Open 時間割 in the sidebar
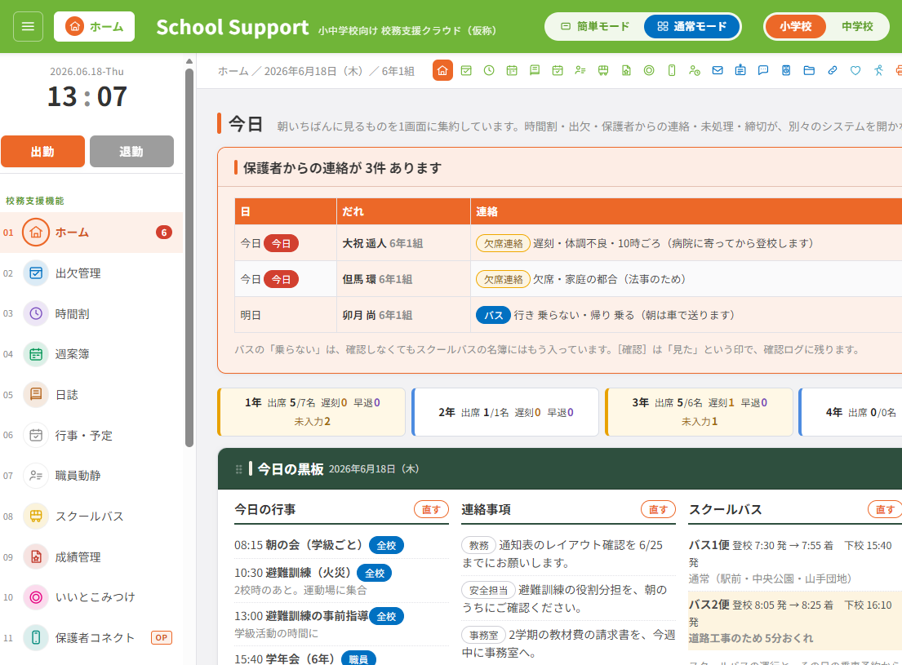This screenshot has height=665, width=902. [x=91, y=313]
